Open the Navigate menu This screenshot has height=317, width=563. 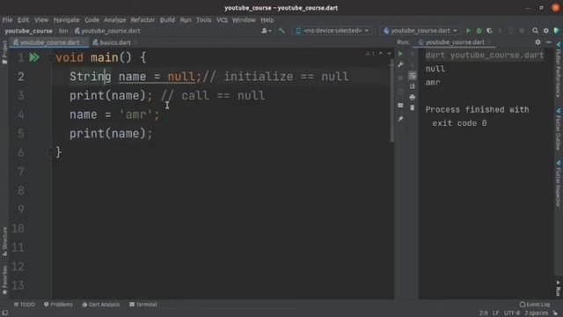[x=67, y=19]
